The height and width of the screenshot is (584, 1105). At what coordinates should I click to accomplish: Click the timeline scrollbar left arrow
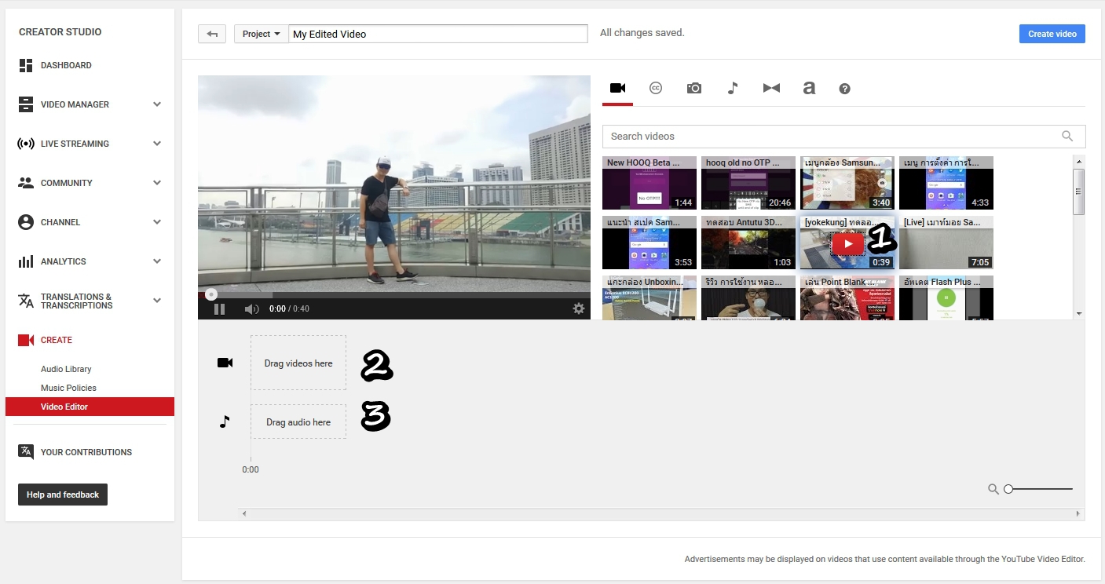tap(244, 514)
